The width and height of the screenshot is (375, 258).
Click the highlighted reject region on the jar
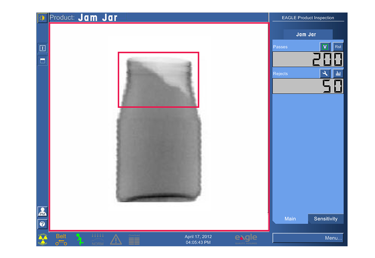pyautogui.click(x=158, y=79)
